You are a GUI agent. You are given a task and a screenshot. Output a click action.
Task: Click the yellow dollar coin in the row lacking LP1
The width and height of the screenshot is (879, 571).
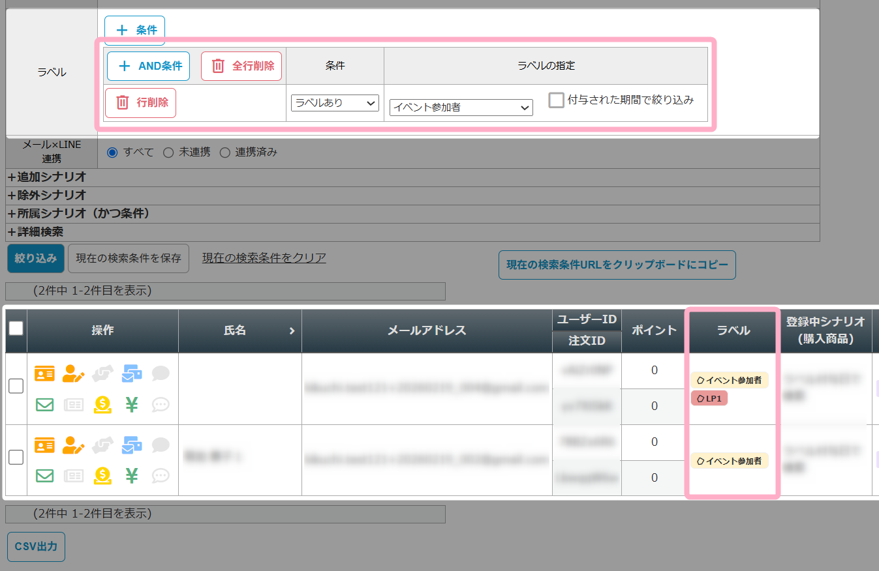[x=102, y=476]
